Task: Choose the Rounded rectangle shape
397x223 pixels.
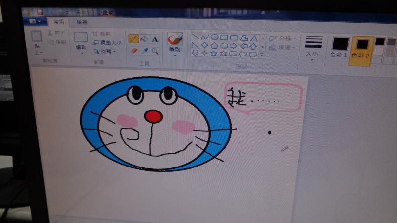Action: [x=234, y=38]
